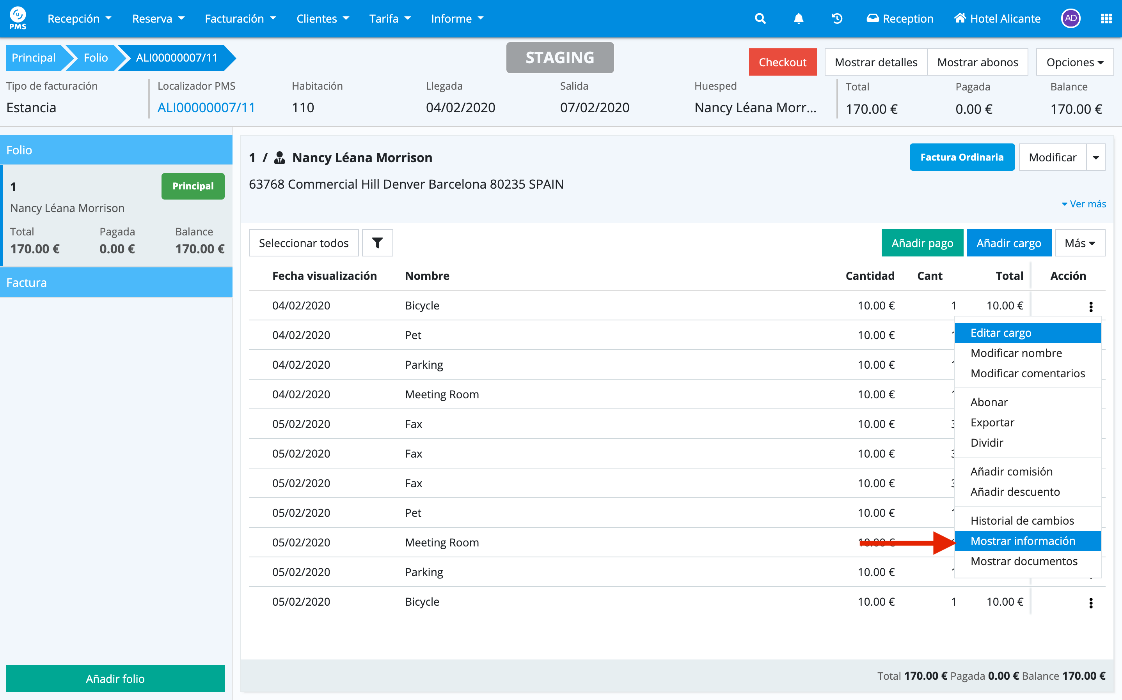Expand the Opciones dropdown
The height and width of the screenshot is (700, 1122).
click(1074, 62)
